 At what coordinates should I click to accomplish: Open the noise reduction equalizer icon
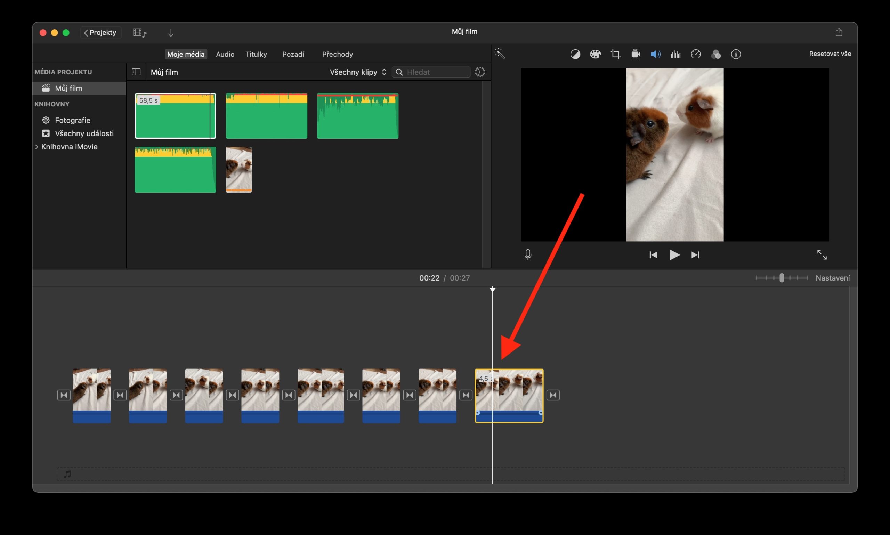675,54
